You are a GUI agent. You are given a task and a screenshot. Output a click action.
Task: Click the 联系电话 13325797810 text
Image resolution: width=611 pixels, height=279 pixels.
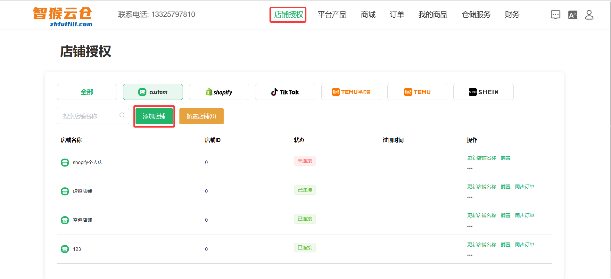pyautogui.click(x=157, y=14)
